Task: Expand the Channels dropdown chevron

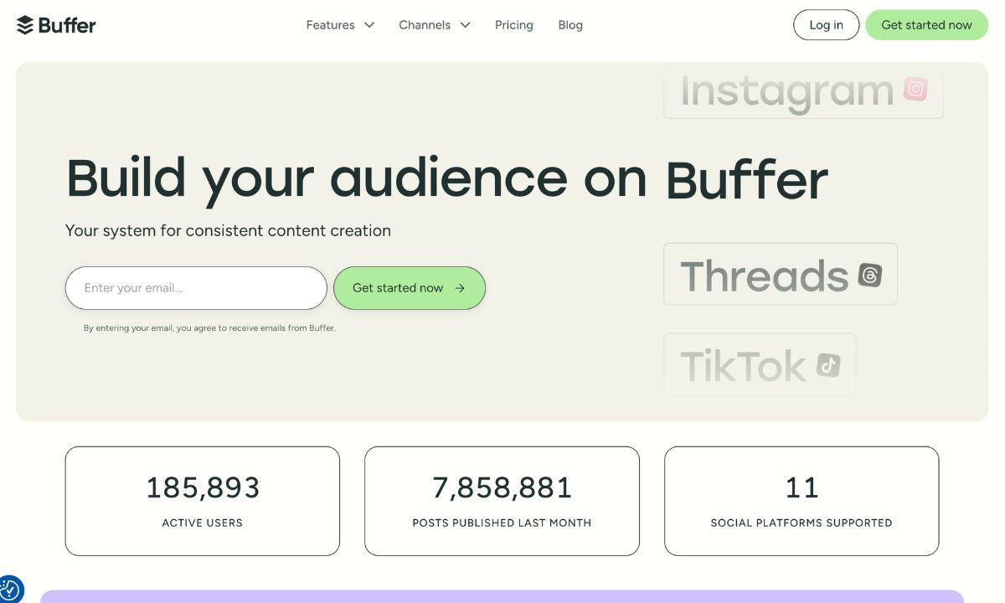Action: click(x=465, y=25)
